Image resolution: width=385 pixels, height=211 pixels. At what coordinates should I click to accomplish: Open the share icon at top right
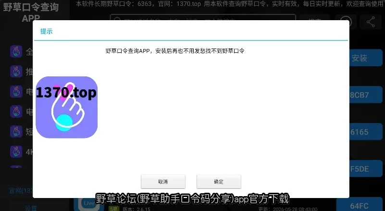tap(371, 22)
